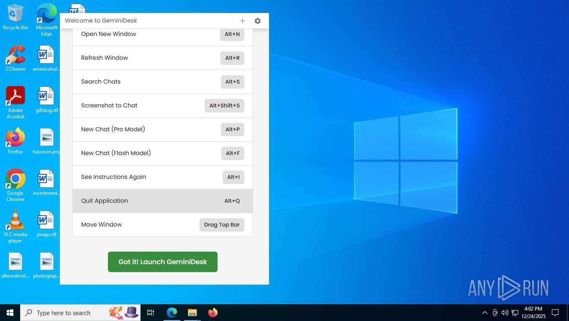
Task: Select the See Instructions Again row
Action: (x=163, y=177)
